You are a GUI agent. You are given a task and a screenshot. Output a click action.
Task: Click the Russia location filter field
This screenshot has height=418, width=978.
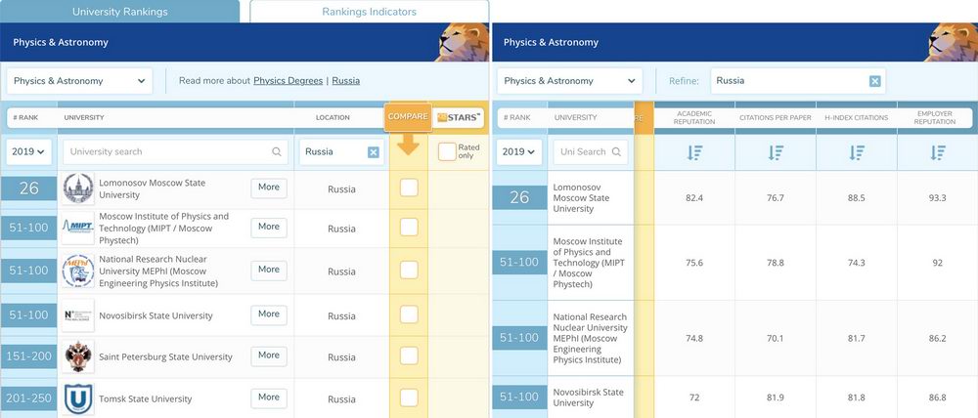click(x=341, y=152)
